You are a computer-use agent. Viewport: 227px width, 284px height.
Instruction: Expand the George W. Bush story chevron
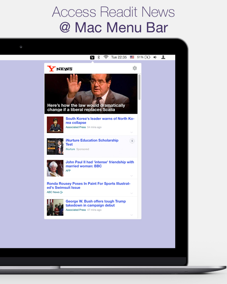coord(132,215)
